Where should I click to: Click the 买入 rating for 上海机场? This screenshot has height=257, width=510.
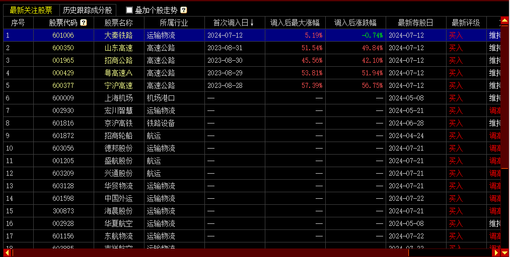coord(456,98)
